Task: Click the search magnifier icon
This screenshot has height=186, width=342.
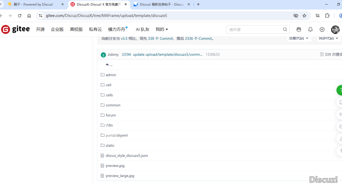Action: point(285,29)
